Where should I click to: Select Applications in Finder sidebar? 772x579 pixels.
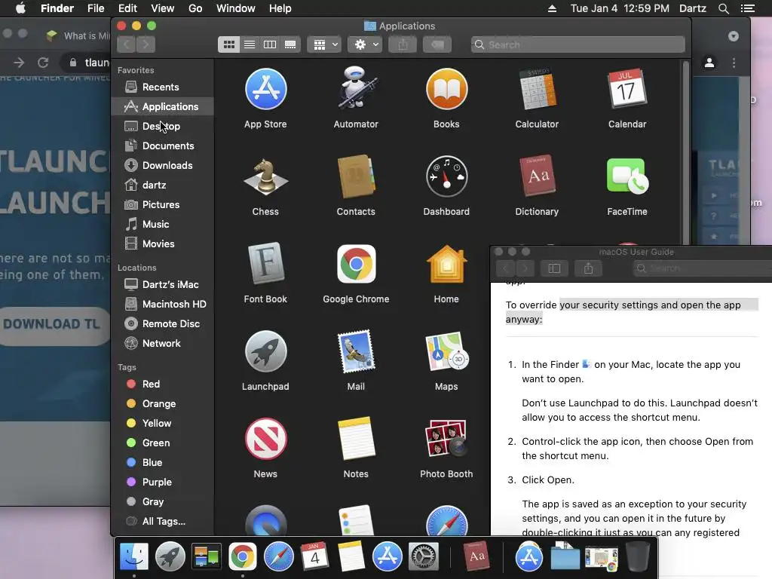162,106
